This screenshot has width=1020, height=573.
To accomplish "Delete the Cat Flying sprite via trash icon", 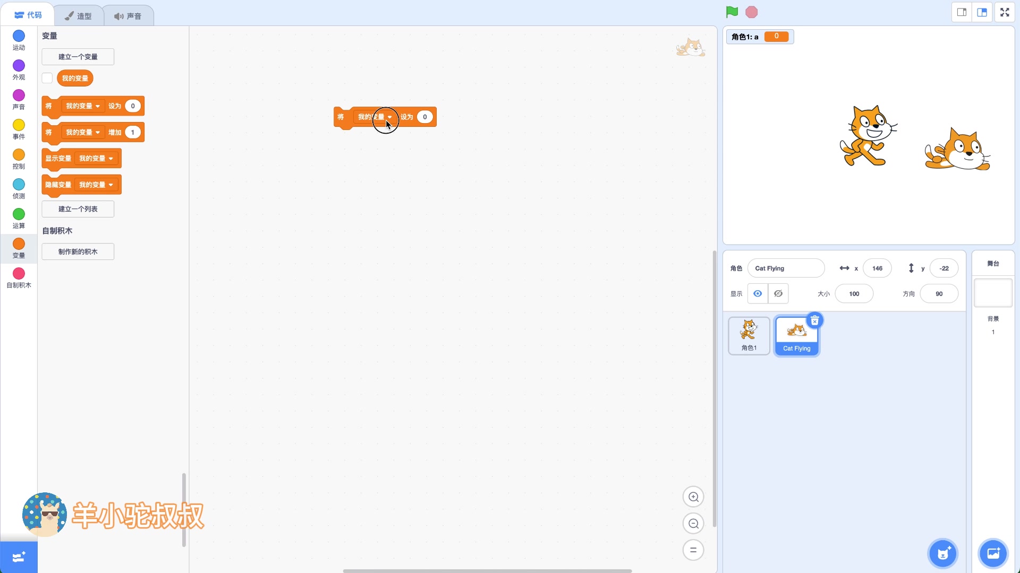I will pyautogui.click(x=814, y=320).
